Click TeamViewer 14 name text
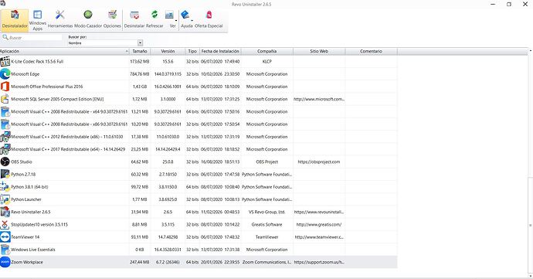Image resolution: width=533 pixels, height=279 pixels. (25, 237)
